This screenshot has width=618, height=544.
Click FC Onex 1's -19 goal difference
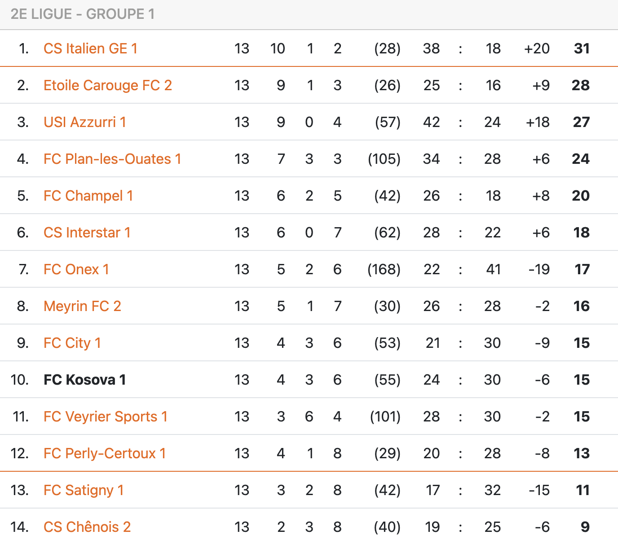tap(539, 269)
